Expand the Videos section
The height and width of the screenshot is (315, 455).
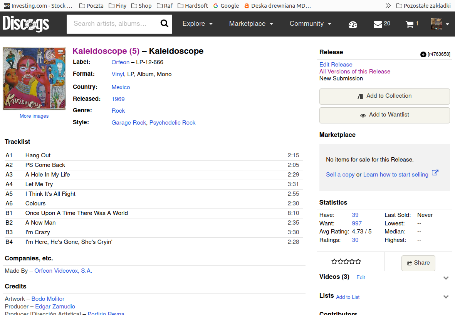tap(446, 278)
